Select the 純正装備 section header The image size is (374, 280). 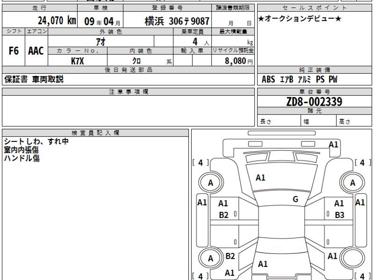315,70
